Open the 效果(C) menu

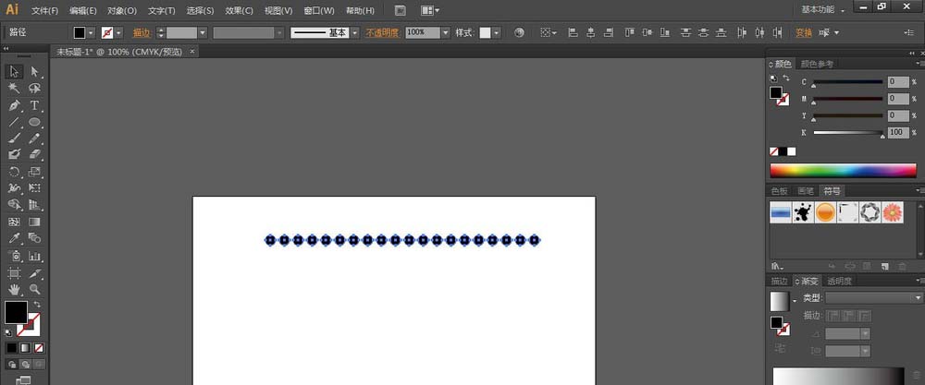pos(240,10)
